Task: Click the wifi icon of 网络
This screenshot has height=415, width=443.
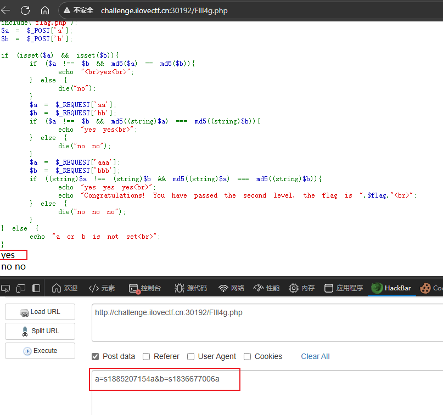Action: (223, 288)
